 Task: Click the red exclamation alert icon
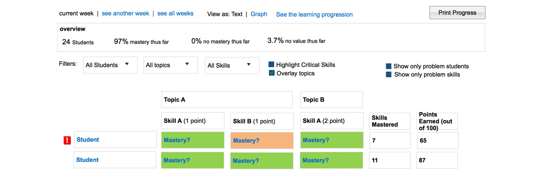tap(67, 140)
